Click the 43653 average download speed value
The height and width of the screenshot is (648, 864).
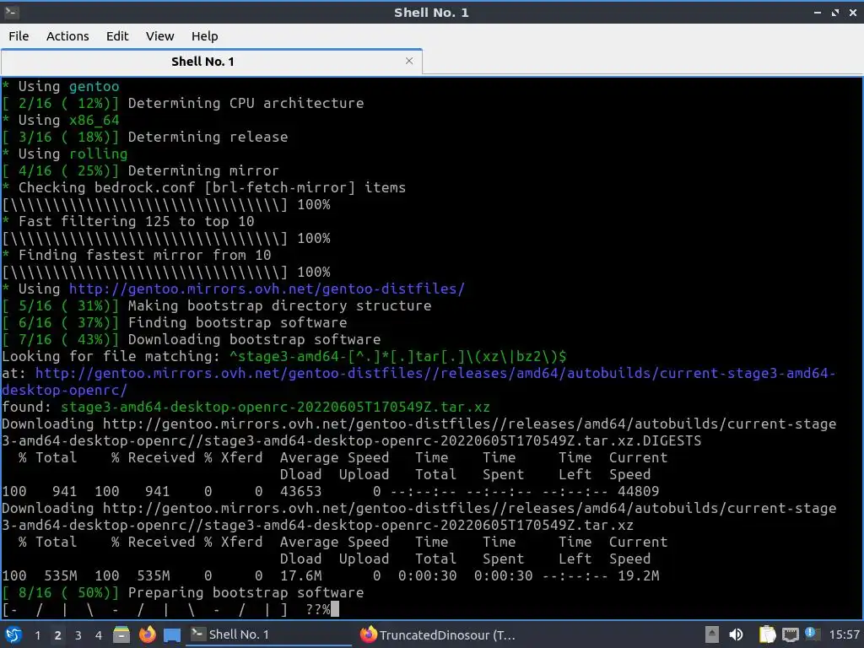300,492
